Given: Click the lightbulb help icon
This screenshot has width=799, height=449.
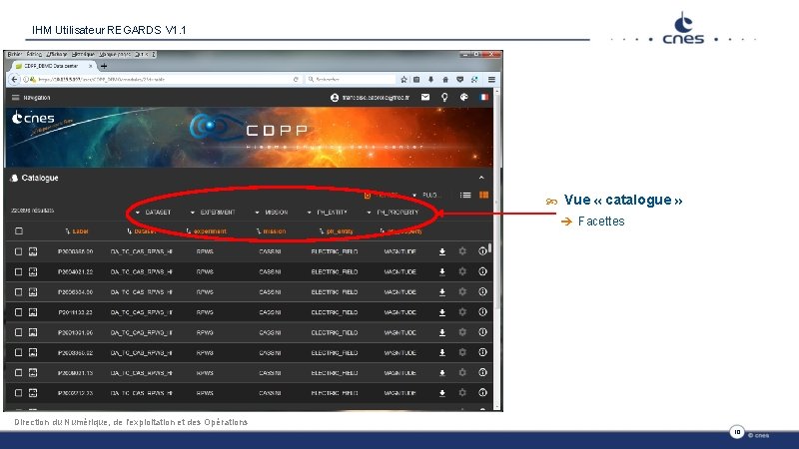Looking at the screenshot, I should 444,97.
